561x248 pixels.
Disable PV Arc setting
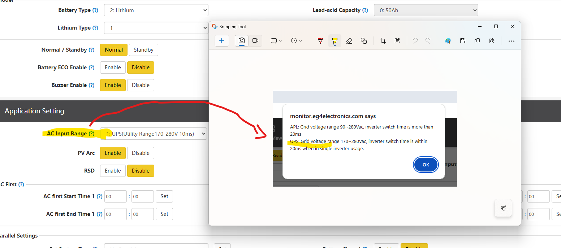[x=141, y=153]
